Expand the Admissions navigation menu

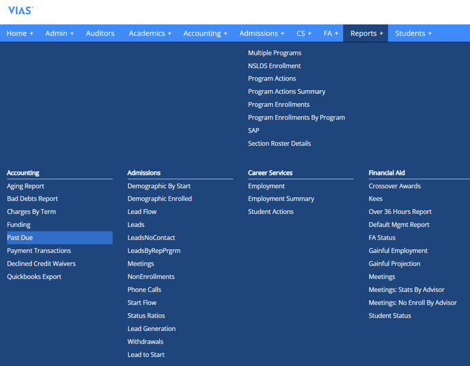click(262, 34)
